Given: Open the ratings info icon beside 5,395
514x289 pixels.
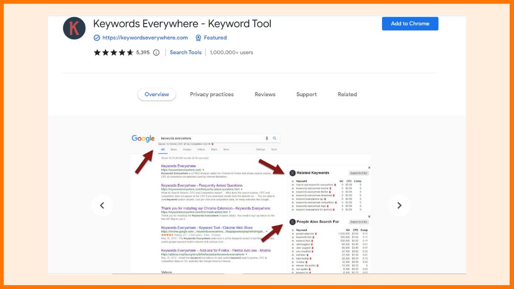Looking at the screenshot, I should pos(156,53).
